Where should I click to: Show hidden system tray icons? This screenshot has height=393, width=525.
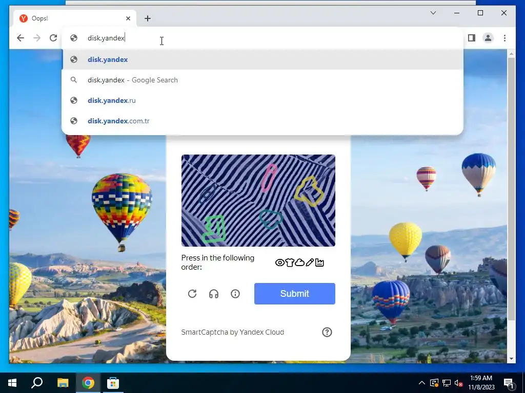[x=422, y=383]
